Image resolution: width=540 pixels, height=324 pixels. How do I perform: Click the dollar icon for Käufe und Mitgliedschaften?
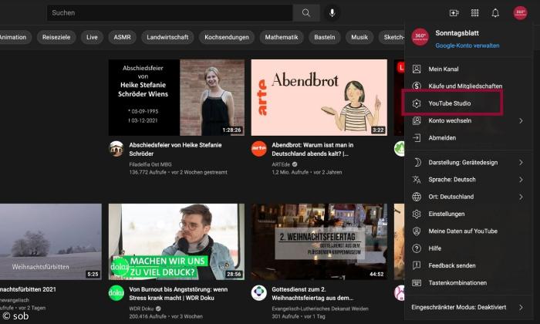(417, 86)
